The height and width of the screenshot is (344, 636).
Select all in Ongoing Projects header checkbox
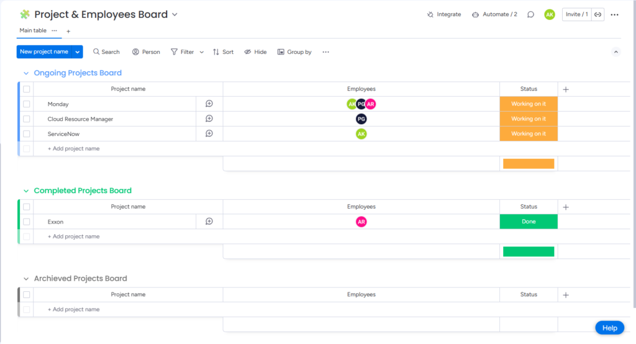(27, 89)
